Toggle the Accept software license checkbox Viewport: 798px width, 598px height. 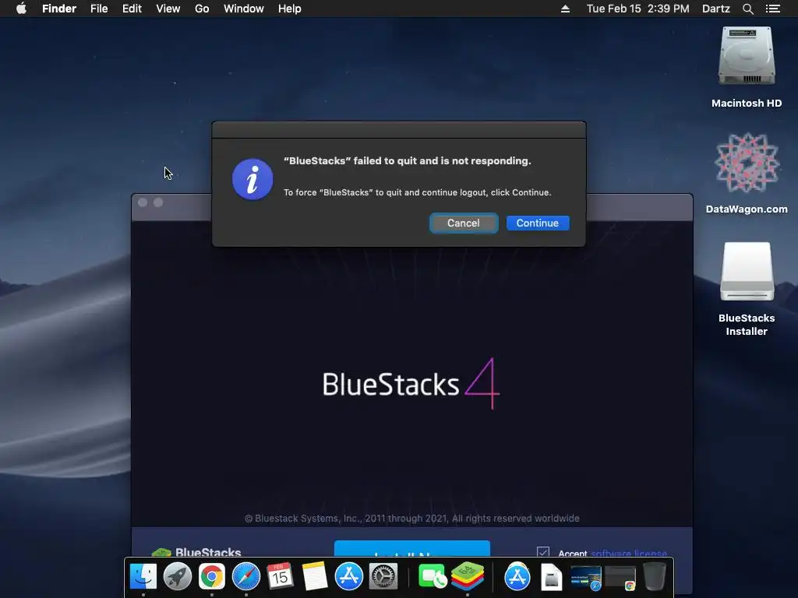pos(543,552)
